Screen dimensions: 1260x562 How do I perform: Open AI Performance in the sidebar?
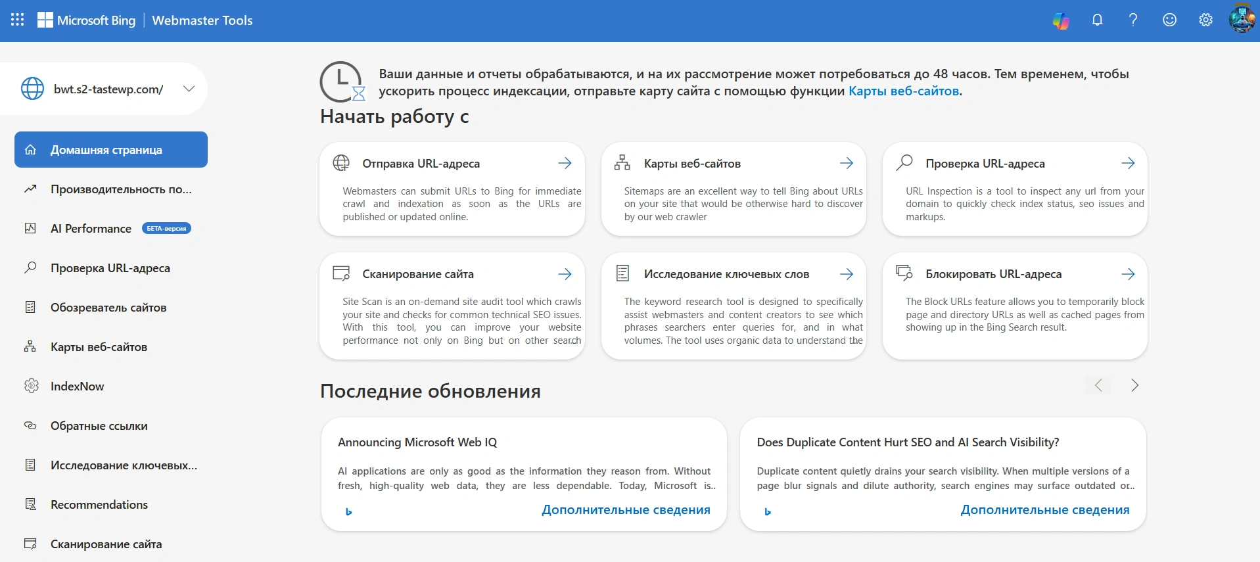pos(111,229)
